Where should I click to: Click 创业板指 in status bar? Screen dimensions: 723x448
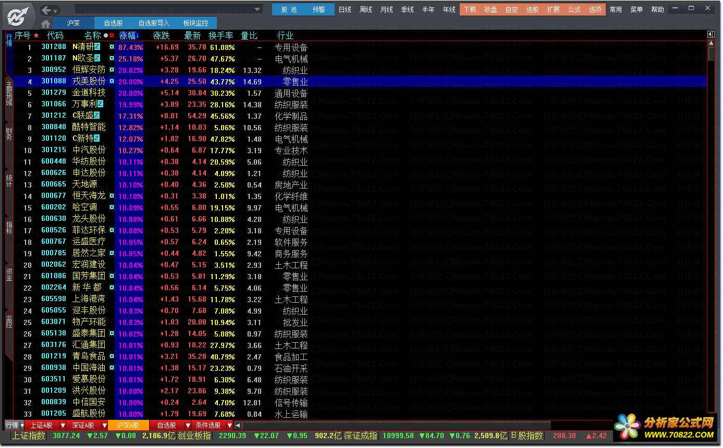pos(194,435)
